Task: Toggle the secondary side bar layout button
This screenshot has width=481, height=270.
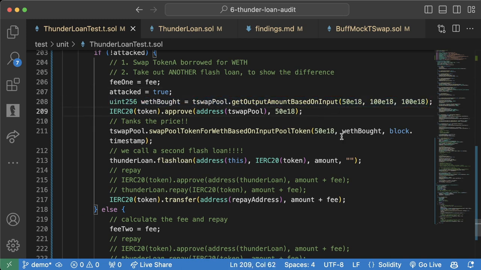Action: click(x=457, y=10)
